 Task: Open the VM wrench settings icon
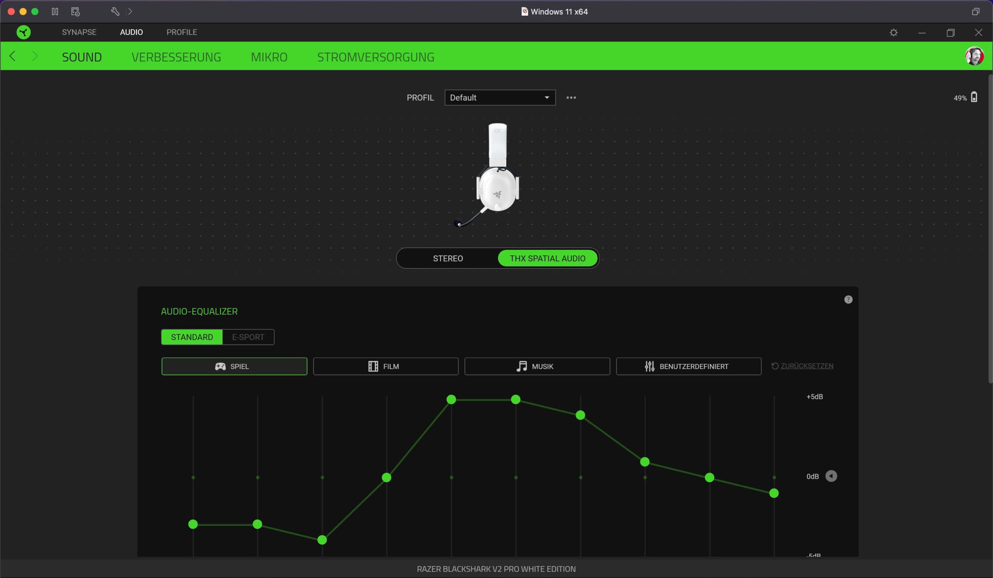115,11
